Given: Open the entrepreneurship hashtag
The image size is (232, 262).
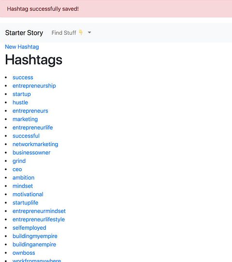Looking at the screenshot, I should (34, 86).
